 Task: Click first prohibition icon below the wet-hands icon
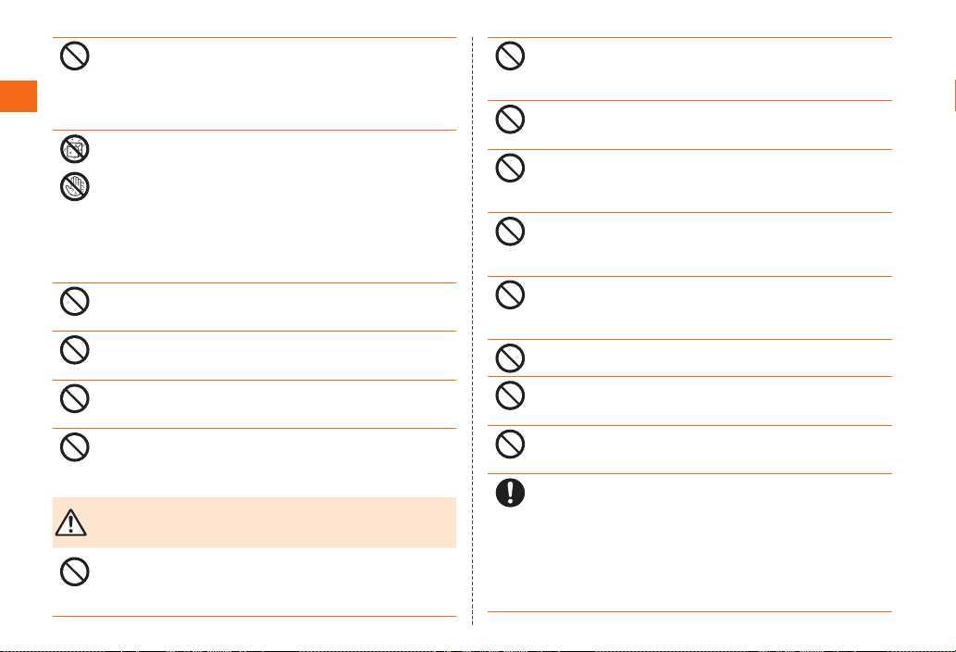click(75, 301)
